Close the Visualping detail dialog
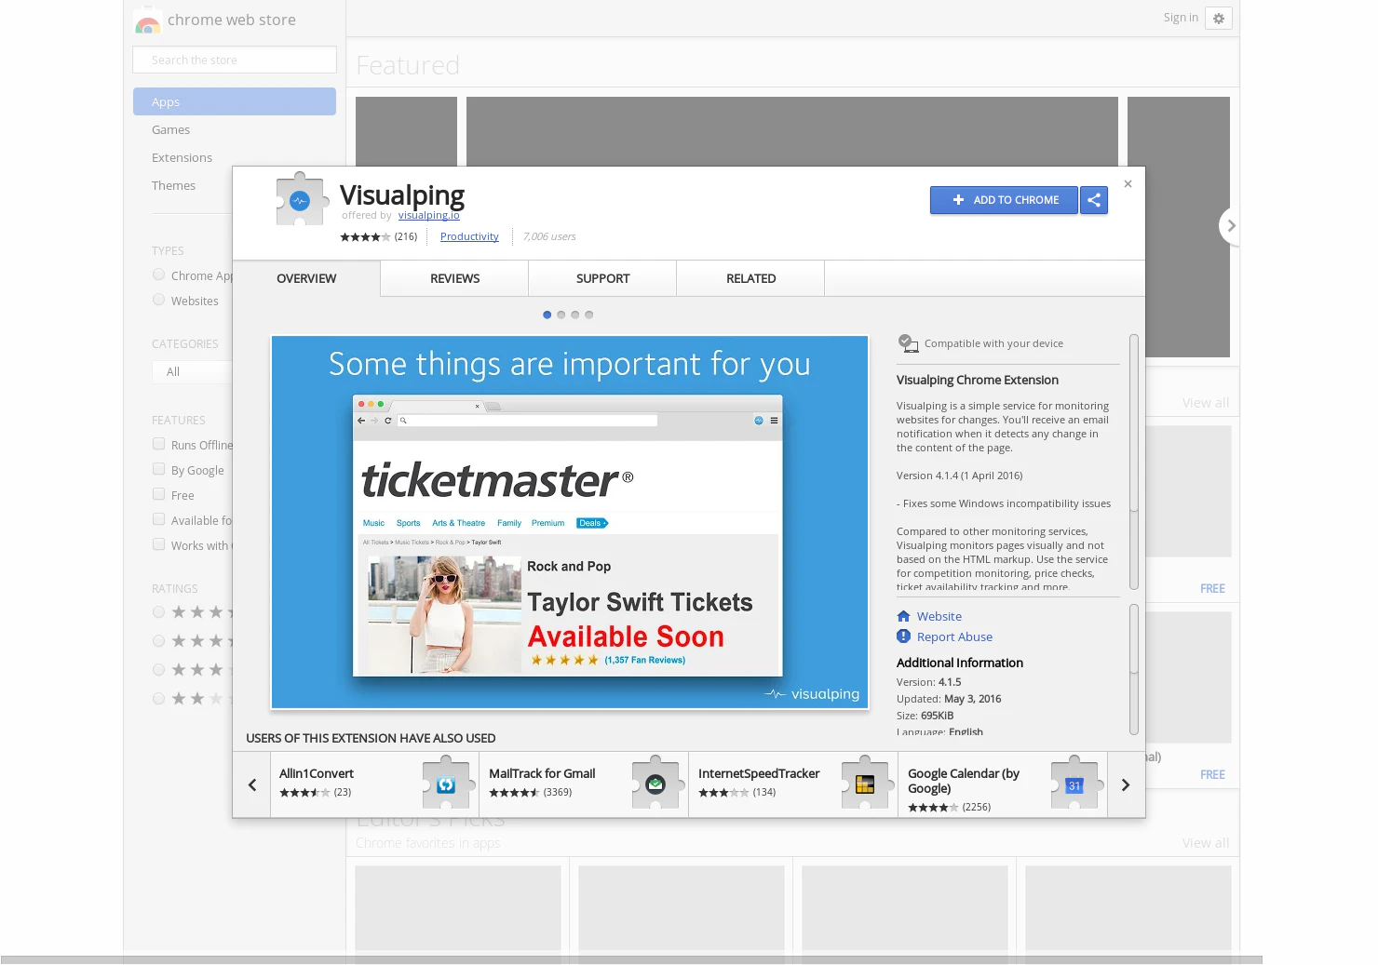Screen dimensions: 1378x965 (x=1128, y=184)
